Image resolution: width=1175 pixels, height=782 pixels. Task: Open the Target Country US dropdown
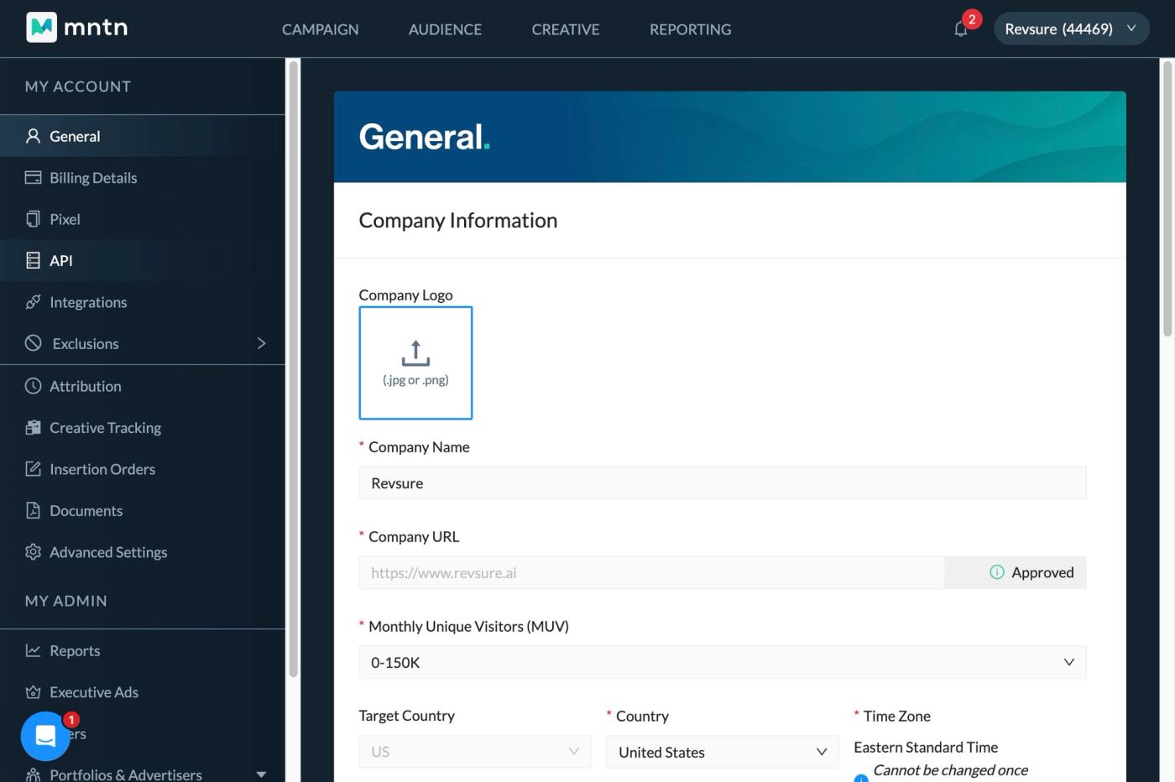click(x=475, y=752)
